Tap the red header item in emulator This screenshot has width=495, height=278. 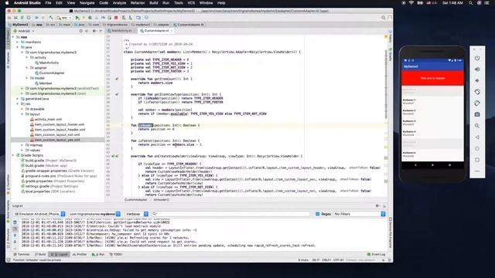[432, 78]
